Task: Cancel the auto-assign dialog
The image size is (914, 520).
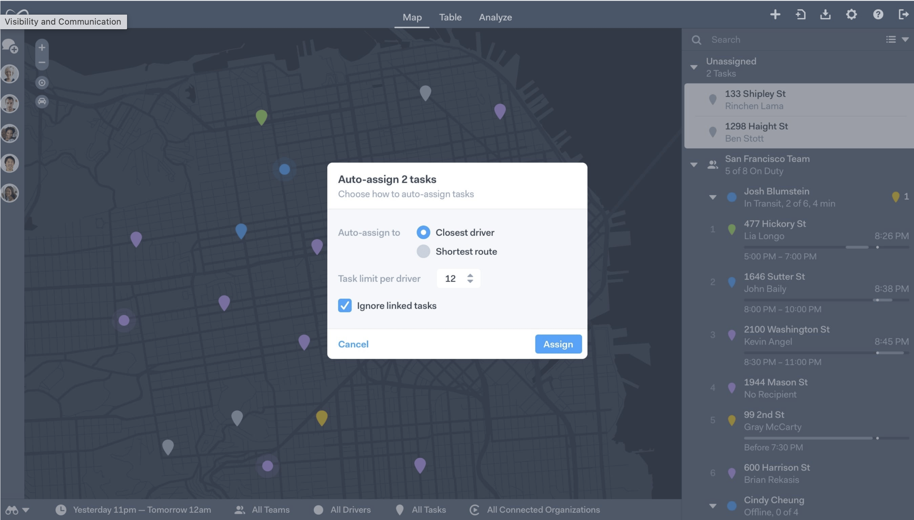Action: coord(353,344)
